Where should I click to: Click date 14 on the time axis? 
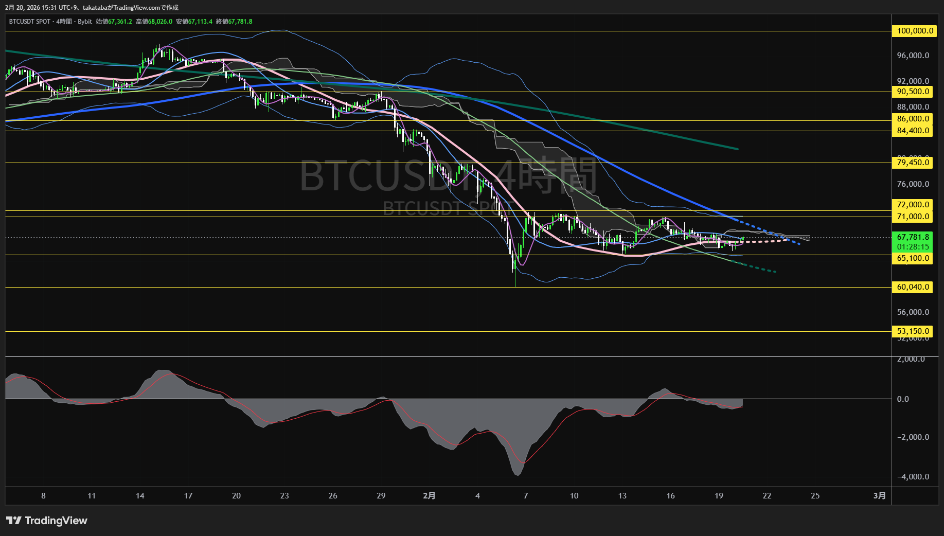click(140, 496)
